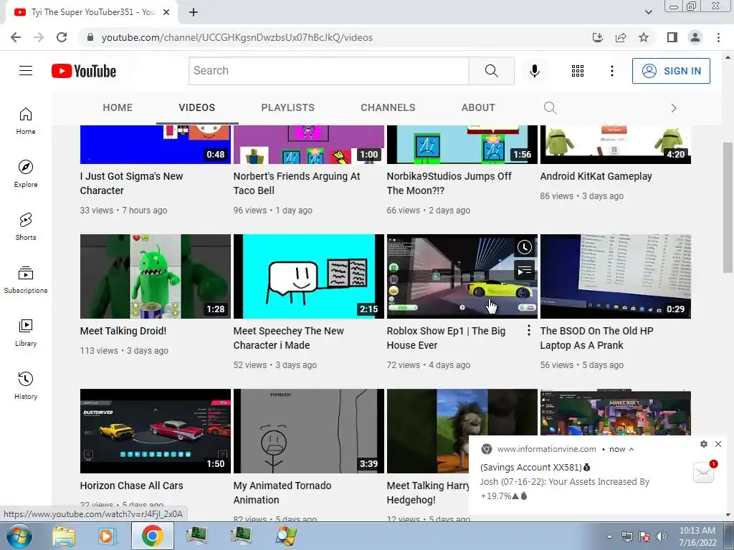
Task: Switch to channel HOME tab
Action: coord(118,107)
